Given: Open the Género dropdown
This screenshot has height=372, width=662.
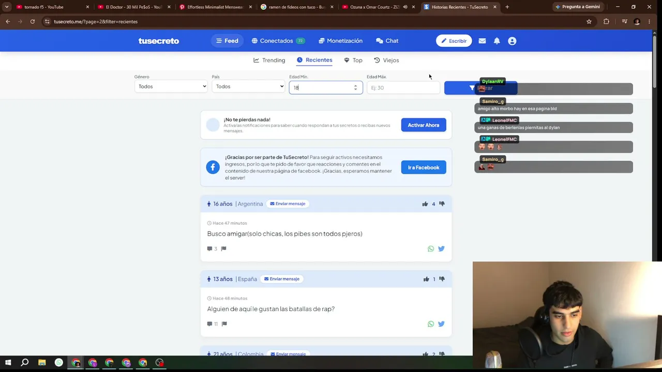Looking at the screenshot, I should pyautogui.click(x=171, y=86).
